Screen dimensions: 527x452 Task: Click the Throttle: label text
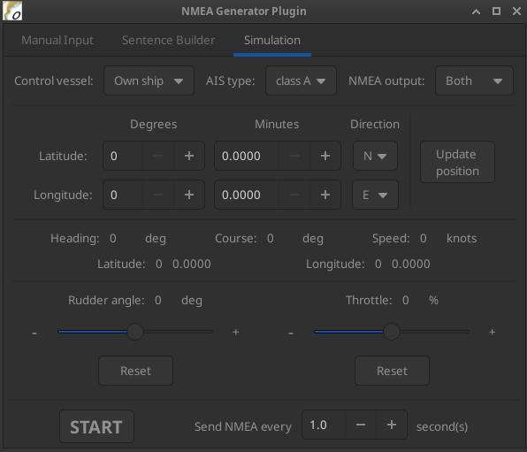pos(369,300)
